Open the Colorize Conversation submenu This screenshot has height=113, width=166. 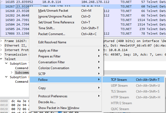(53, 68)
